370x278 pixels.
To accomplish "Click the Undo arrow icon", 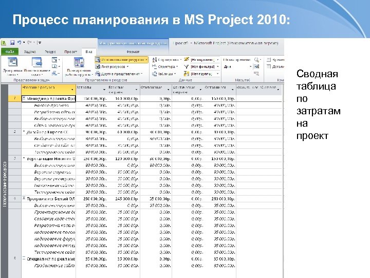I will [x=20, y=43].
